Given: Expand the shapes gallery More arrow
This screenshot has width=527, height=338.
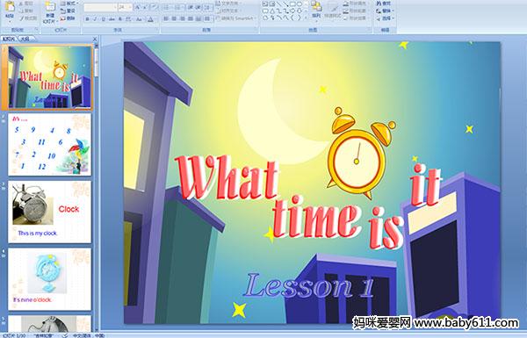Looking at the screenshot, I should pyautogui.click(x=306, y=18).
